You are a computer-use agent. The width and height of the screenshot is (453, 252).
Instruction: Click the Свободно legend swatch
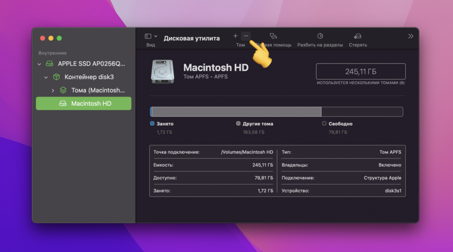coord(324,124)
